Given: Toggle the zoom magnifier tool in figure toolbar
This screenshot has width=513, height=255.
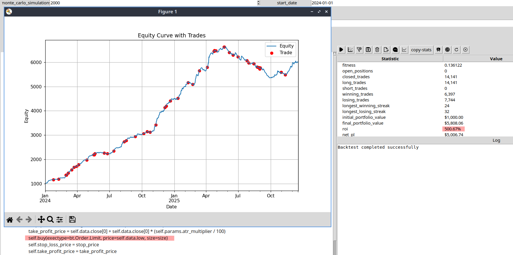Looking at the screenshot, I should [x=50, y=220].
